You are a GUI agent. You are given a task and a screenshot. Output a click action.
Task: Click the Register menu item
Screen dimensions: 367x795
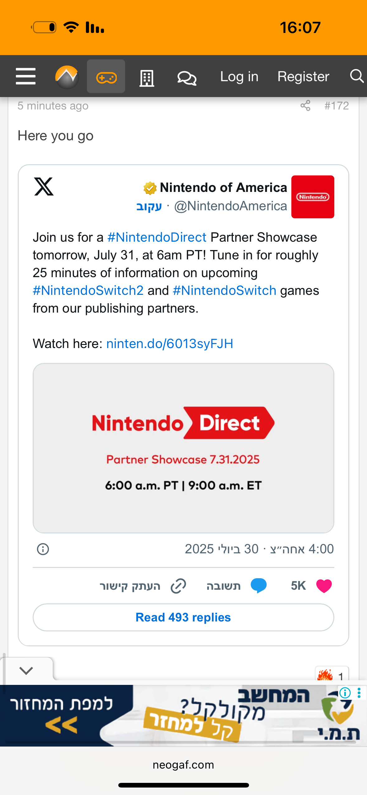click(x=303, y=77)
